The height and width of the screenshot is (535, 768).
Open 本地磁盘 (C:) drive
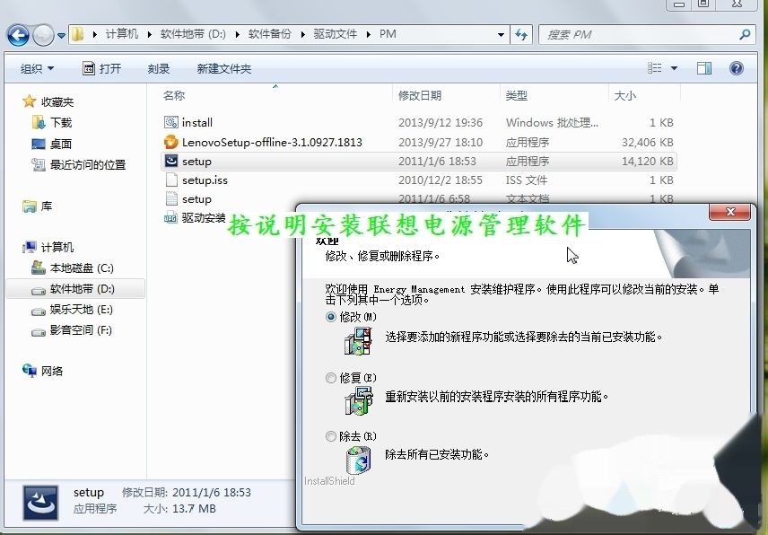[82, 268]
